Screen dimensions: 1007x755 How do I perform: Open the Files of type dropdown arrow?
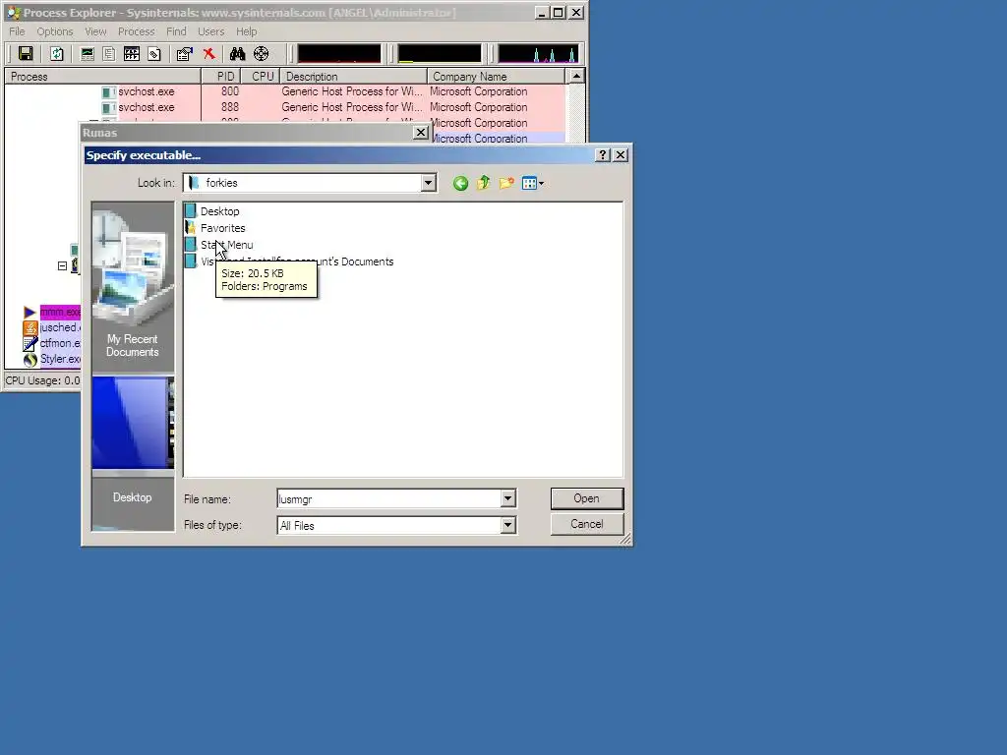point(508,525)
